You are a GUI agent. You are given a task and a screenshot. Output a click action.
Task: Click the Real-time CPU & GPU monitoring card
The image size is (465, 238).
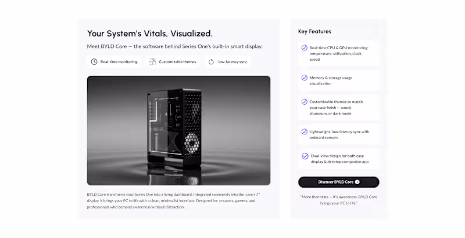tap(339, 53)
